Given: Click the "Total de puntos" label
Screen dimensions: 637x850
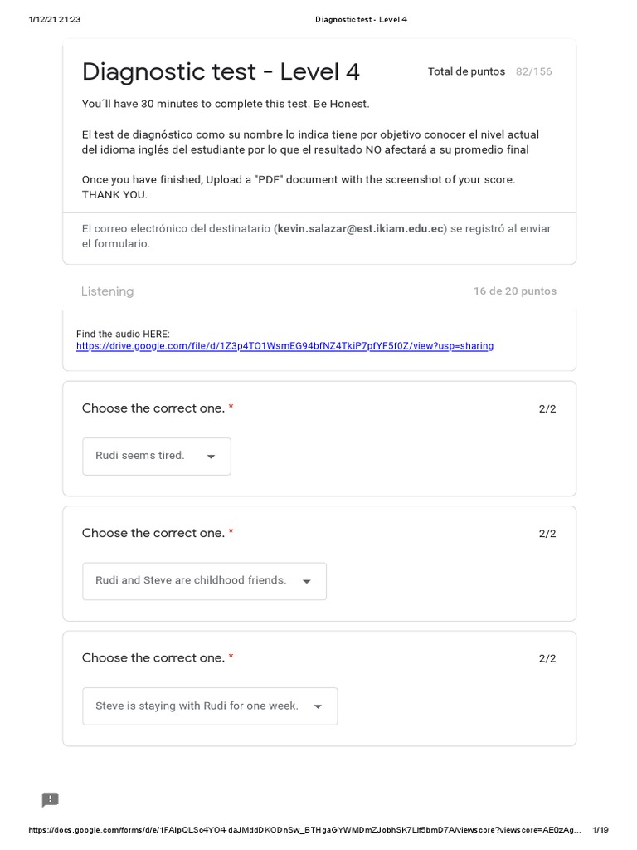Looking at the screenshot, I should click(x=466, y=71).
